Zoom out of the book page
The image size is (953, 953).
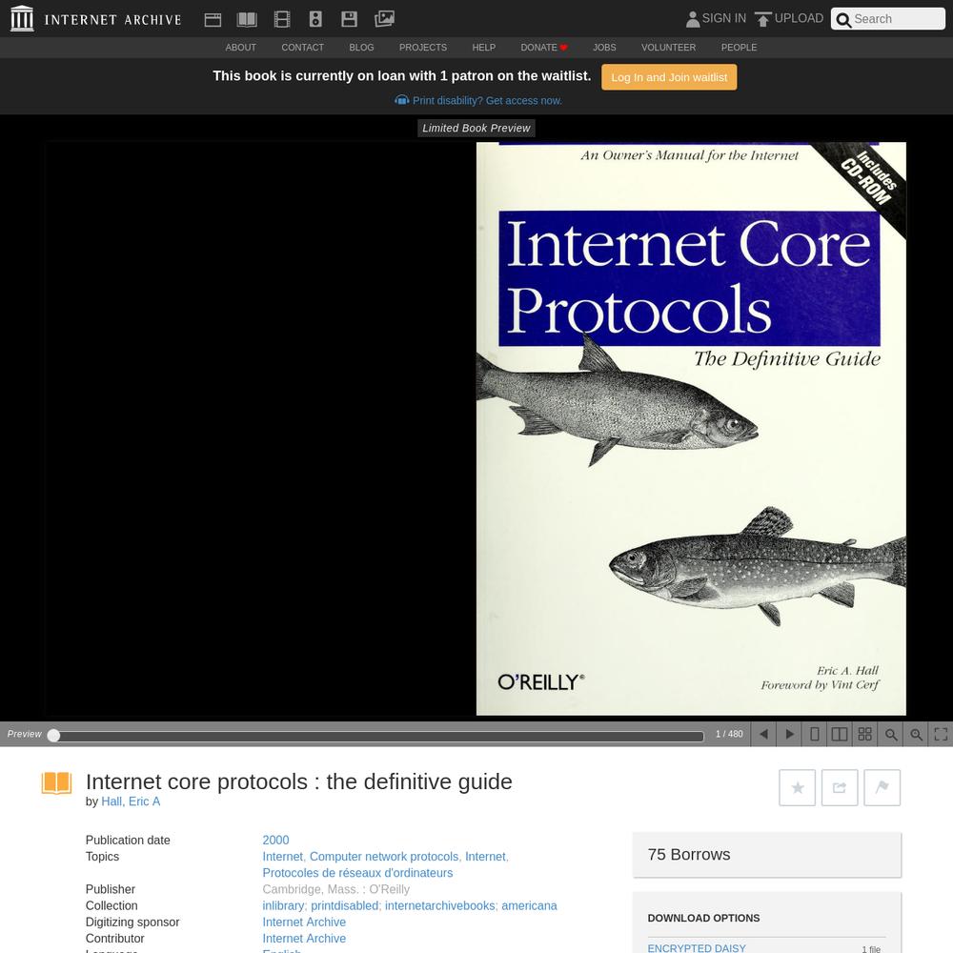coord(890,734)
